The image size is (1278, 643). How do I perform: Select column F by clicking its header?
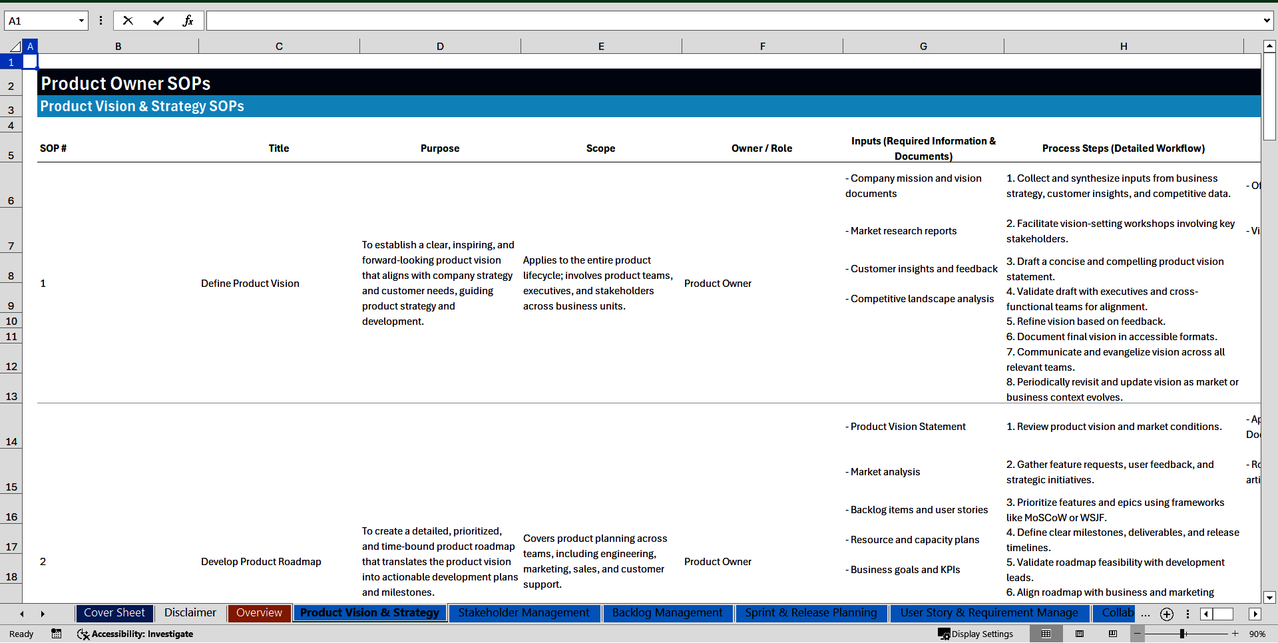point(762,46)
